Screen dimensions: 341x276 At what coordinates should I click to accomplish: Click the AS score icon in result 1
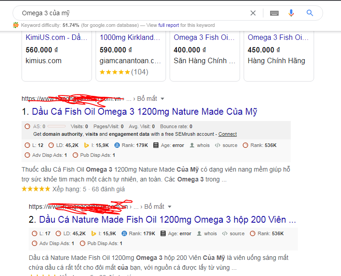tap(27, 126)
